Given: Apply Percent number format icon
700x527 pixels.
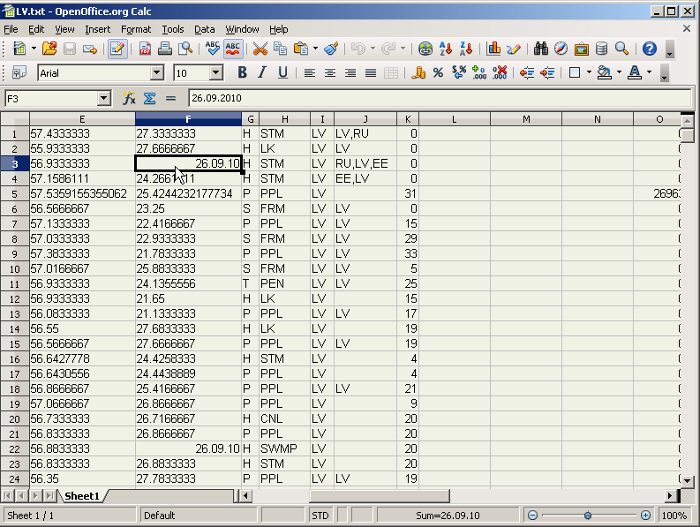Looking at the screenshot, I should click(x=439, y=72).
